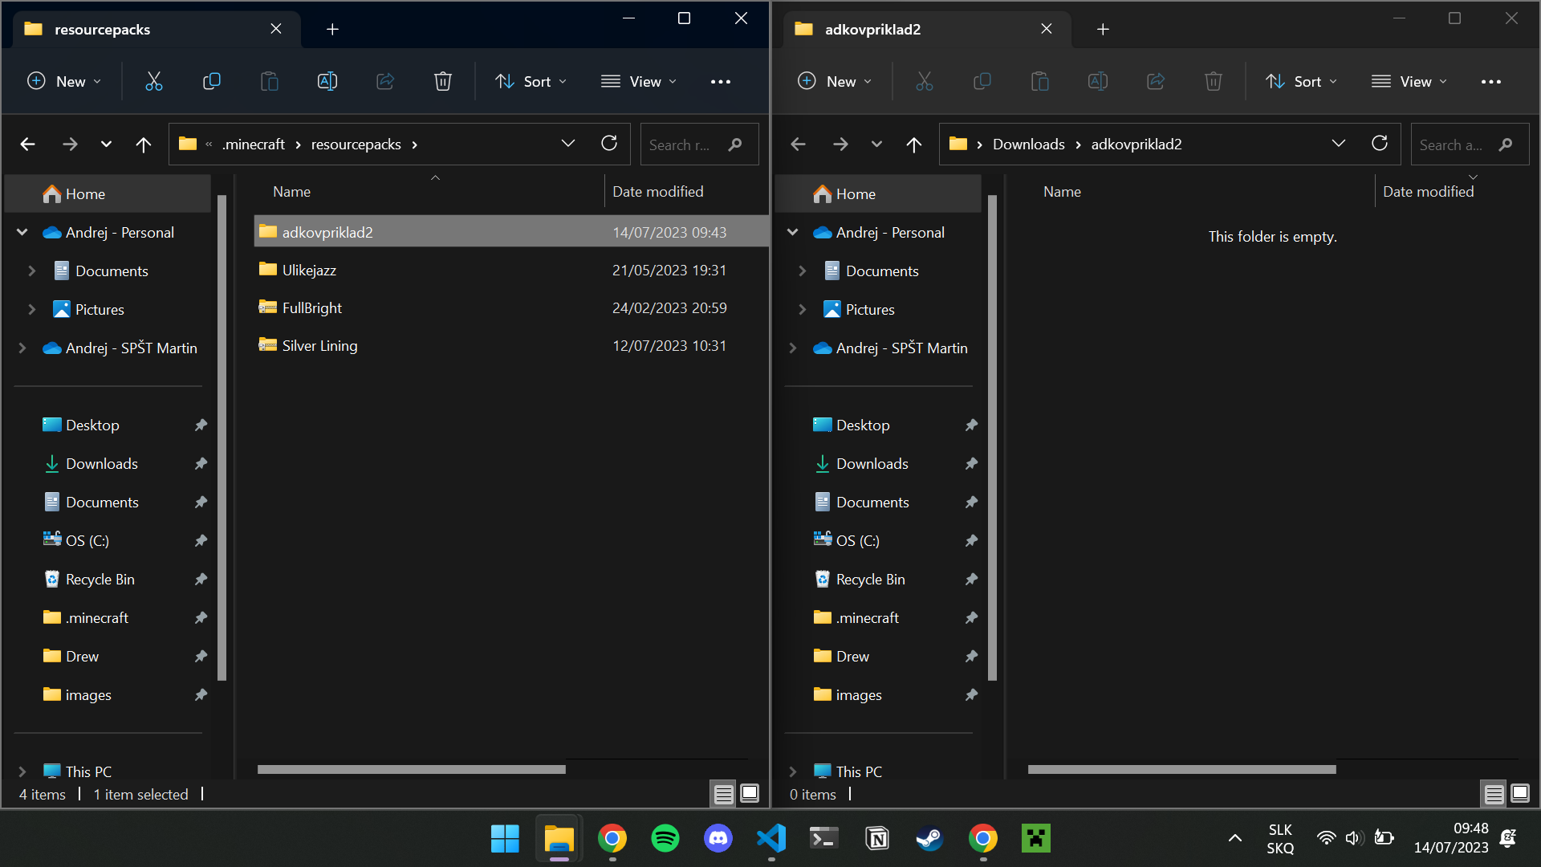Open Windows Start menu
The height and width of the screenshot is (867, 1541).
[505, 839]
